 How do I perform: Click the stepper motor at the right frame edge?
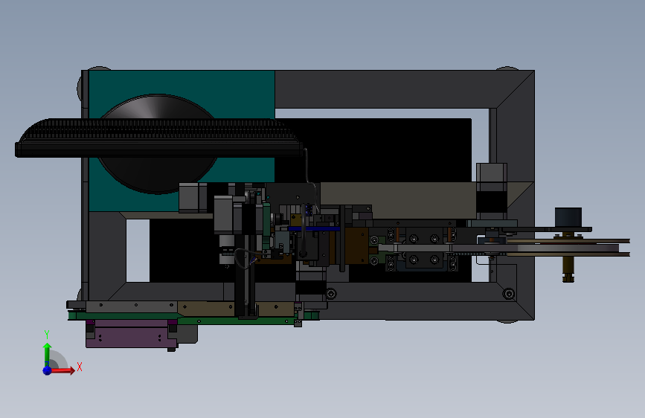(492, 191)
